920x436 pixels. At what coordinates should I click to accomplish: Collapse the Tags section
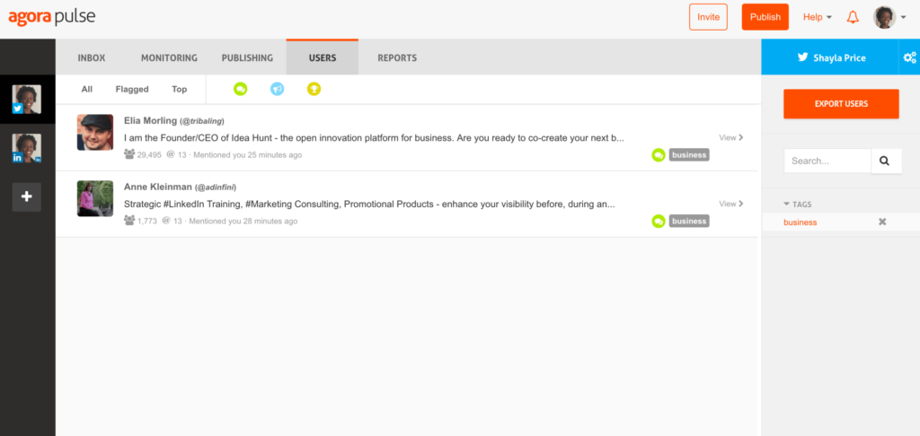coord(798,205)
